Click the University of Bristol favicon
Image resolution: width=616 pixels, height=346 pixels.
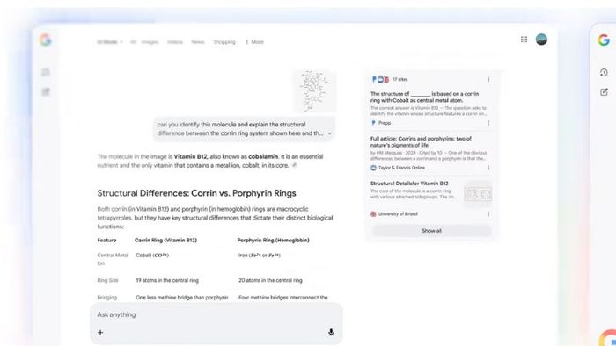click(373, 214)
